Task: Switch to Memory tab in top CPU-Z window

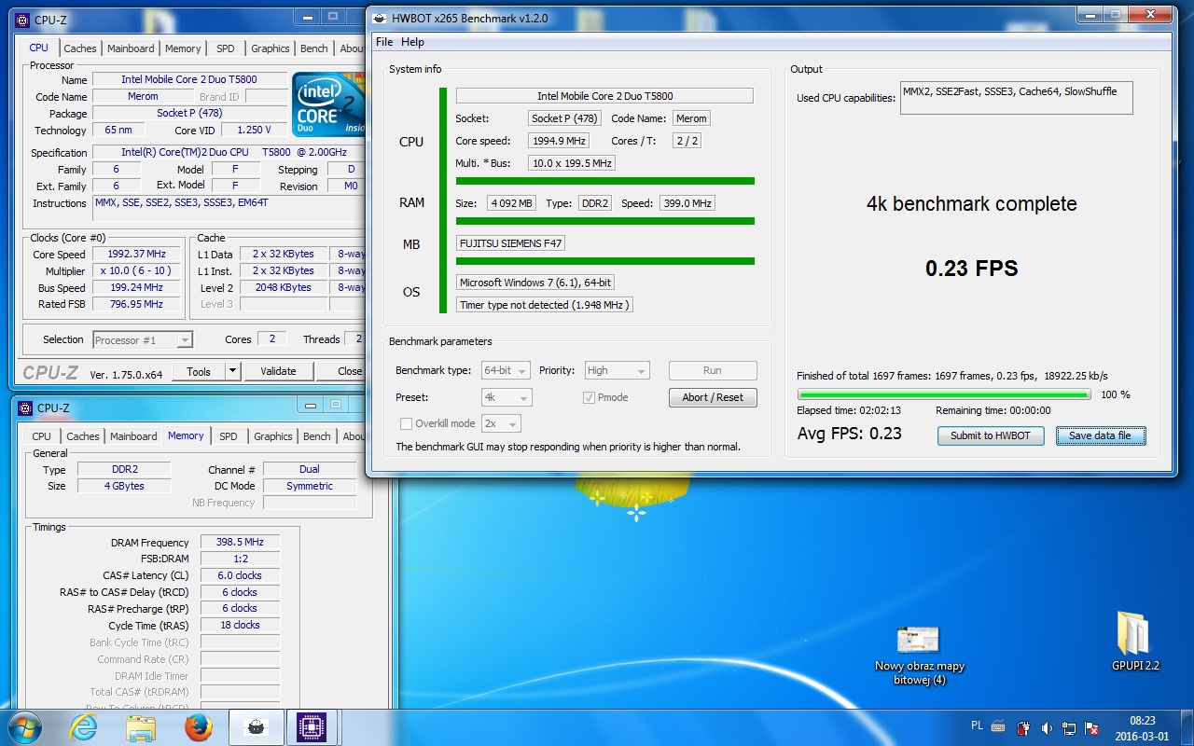Action: click(183, 48)
